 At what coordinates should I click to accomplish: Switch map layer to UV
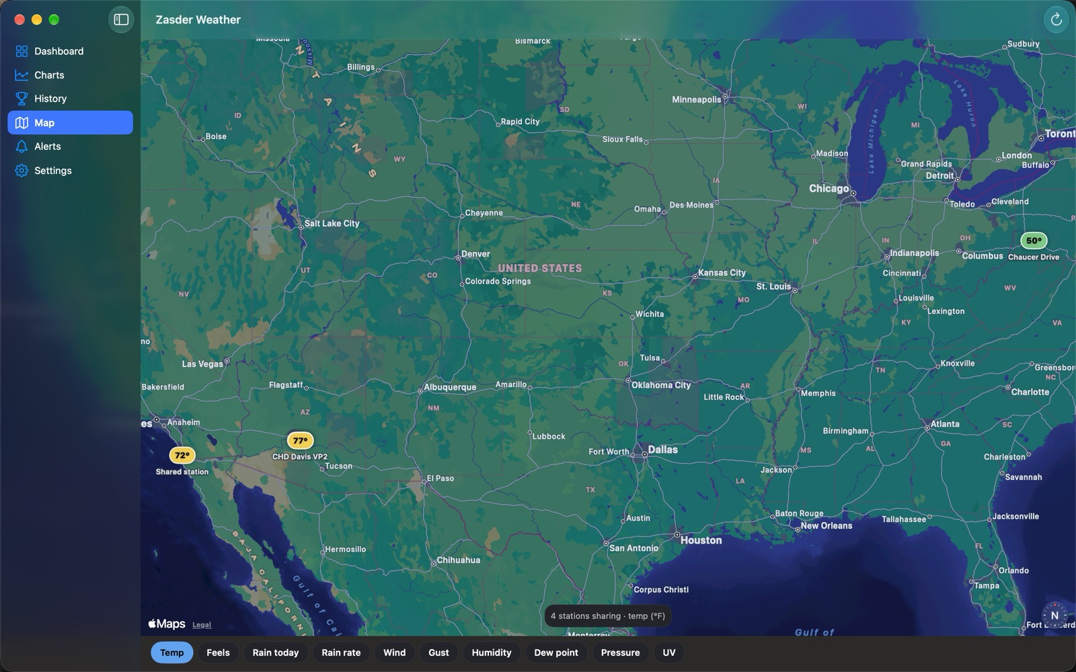668,653
